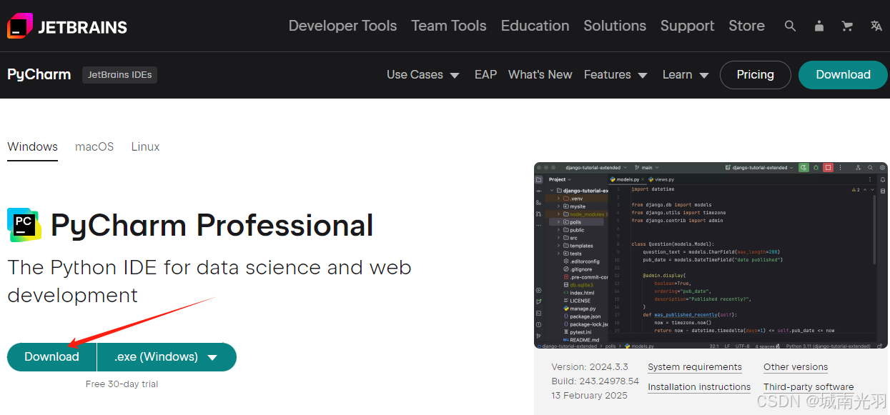Open Other versions link
This screenshot has width=890, height=415.
coord(796,367)
